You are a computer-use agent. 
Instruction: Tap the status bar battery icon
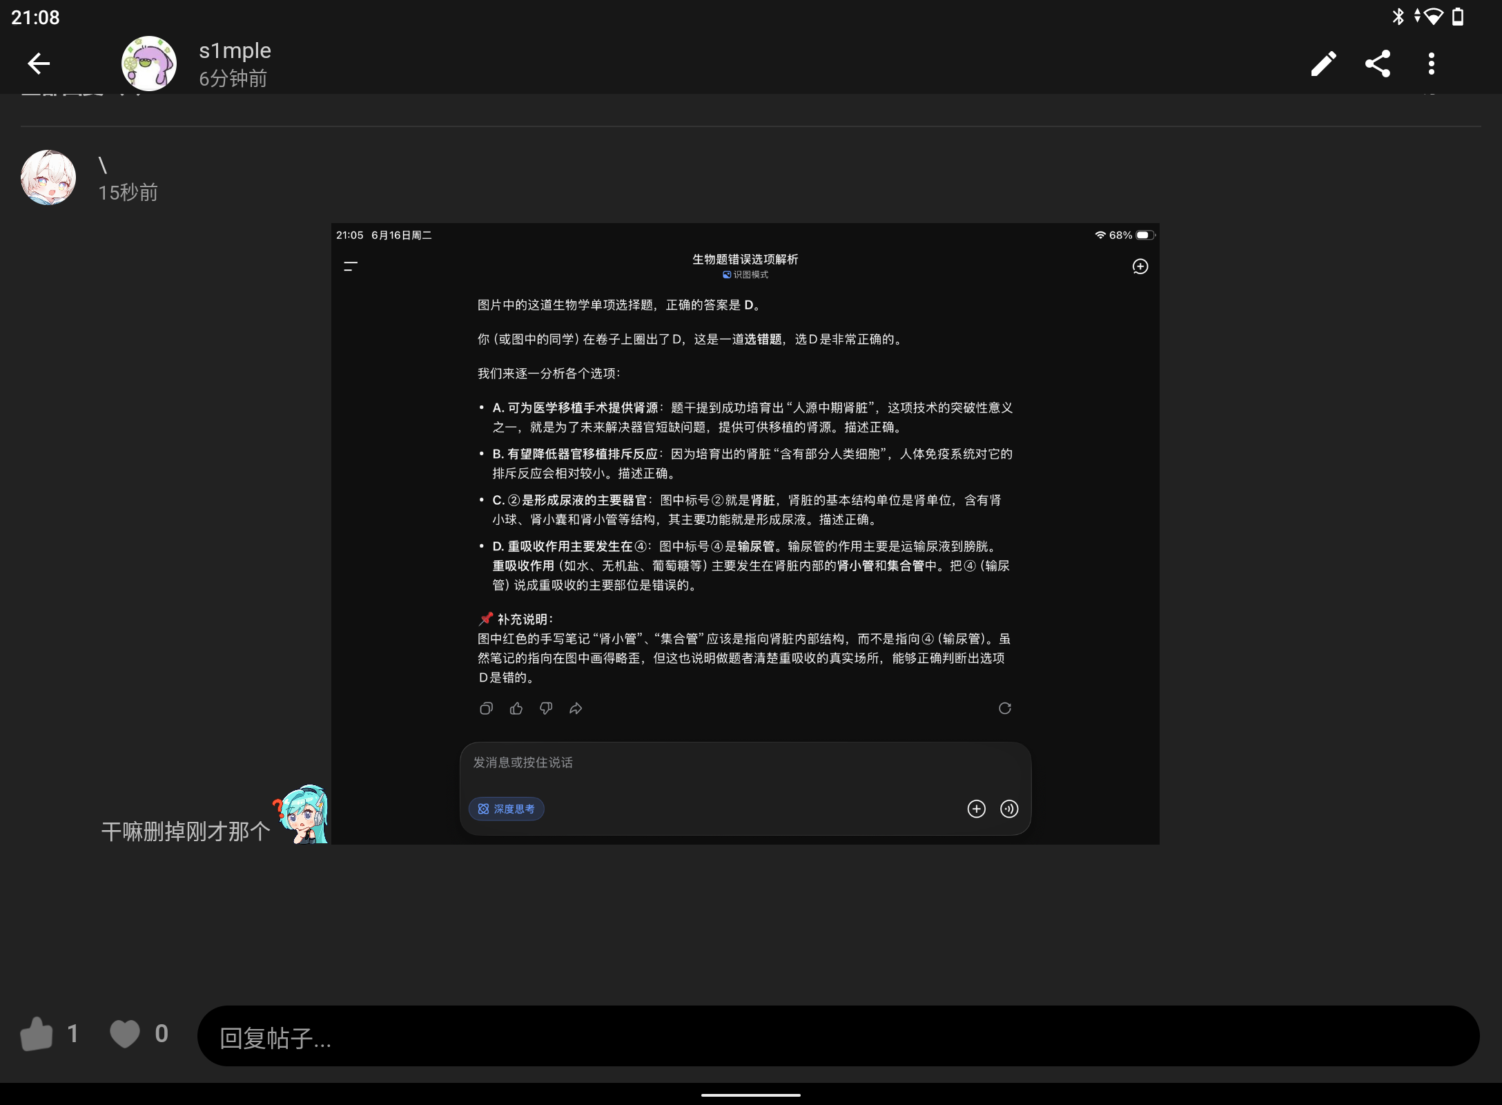pyautogui.click(x=1458, y=17)
